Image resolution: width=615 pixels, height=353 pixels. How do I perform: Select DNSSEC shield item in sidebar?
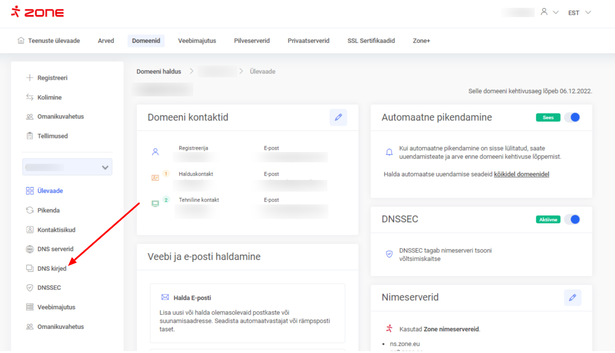[49, 287]
